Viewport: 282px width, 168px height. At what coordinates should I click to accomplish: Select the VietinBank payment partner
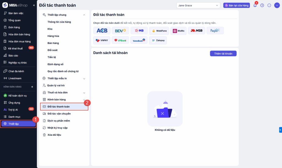point(139,40)
